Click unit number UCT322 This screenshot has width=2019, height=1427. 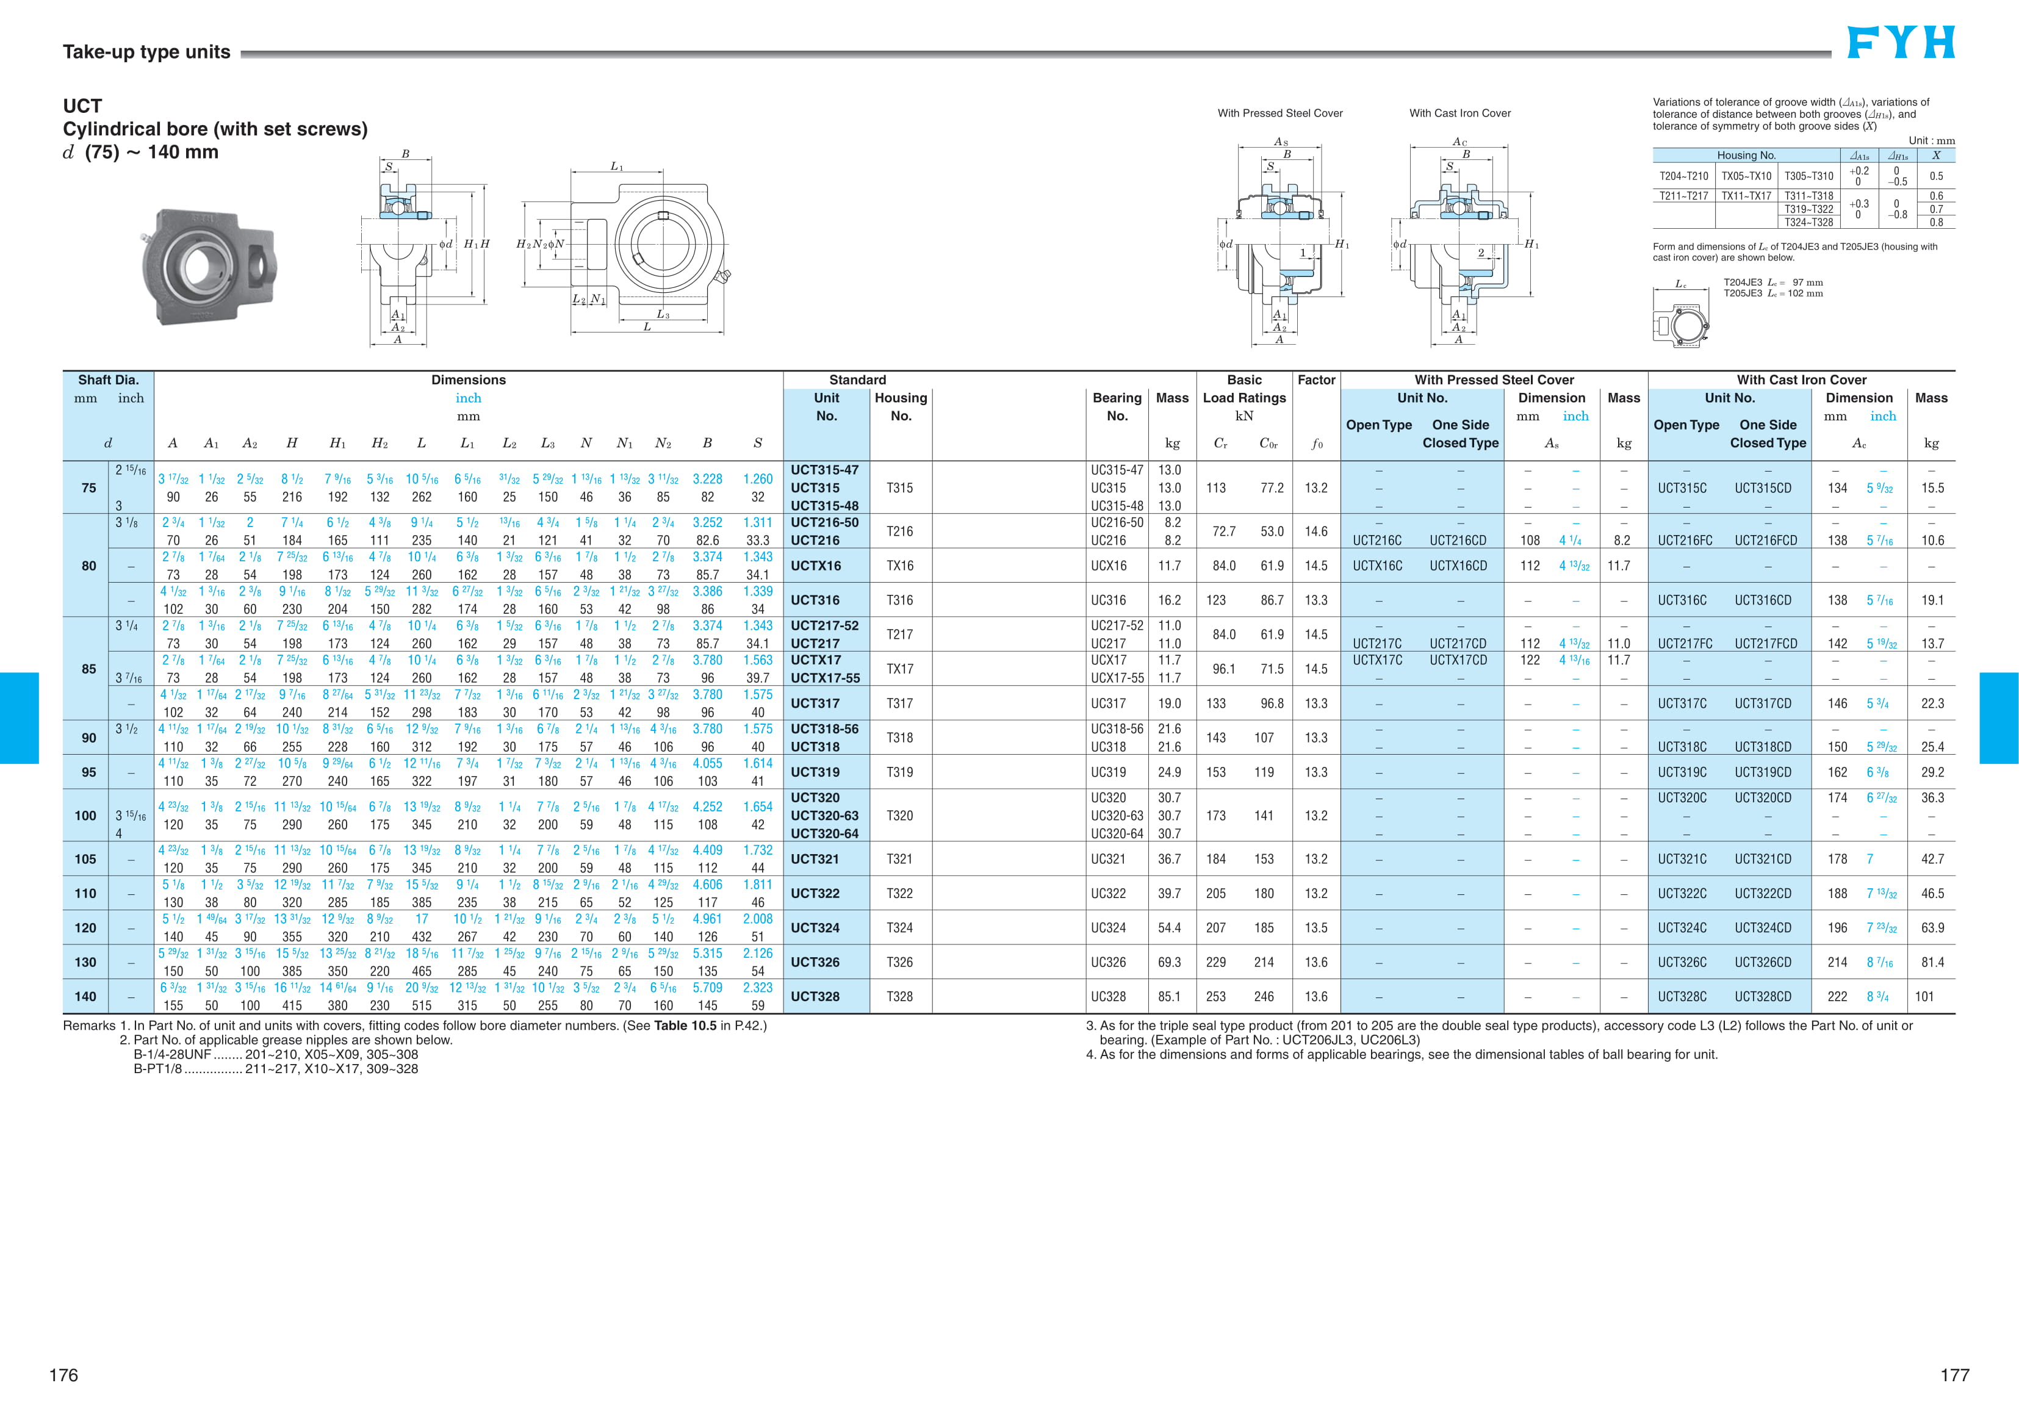coord(815,893)
